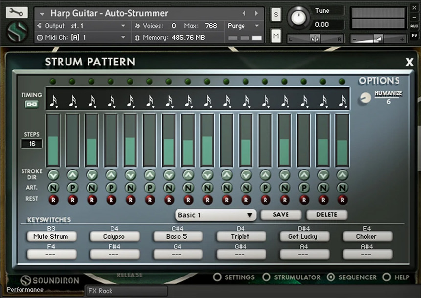Viewport: 421px width, 298px height.
Task: Change step 2 articulation P button
Action: pyautogui.click(x=72, y=188)
